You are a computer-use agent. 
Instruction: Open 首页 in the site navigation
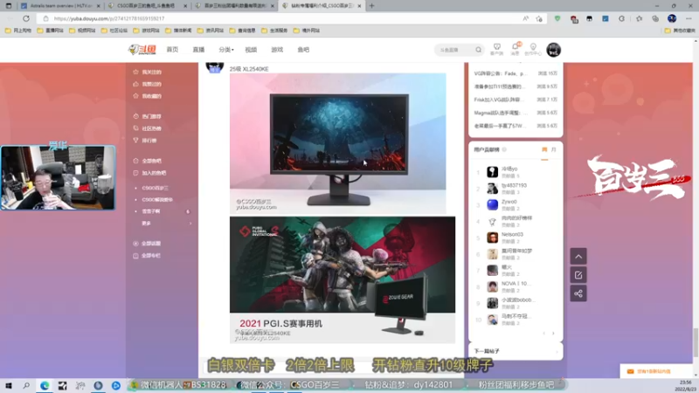click(172, 50)
